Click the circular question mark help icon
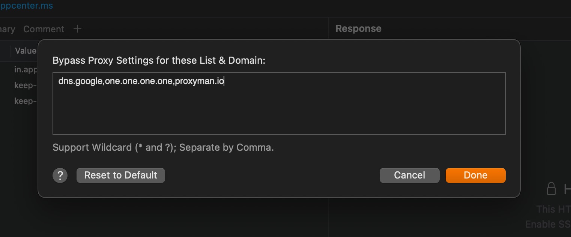571x237 pixels. pyautogui.click(x=60, y=175)
